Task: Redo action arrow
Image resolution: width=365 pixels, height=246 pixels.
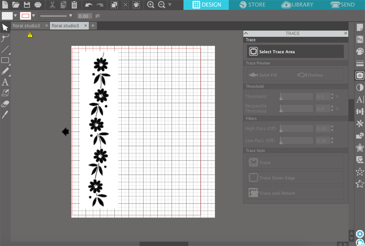Action: [x=100, y=5]
